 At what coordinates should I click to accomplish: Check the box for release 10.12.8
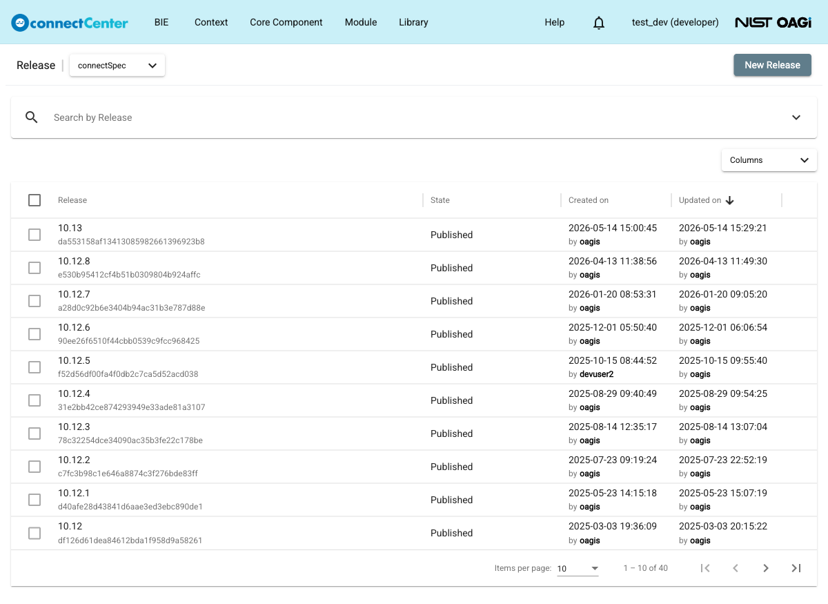[x=34, y=268]
